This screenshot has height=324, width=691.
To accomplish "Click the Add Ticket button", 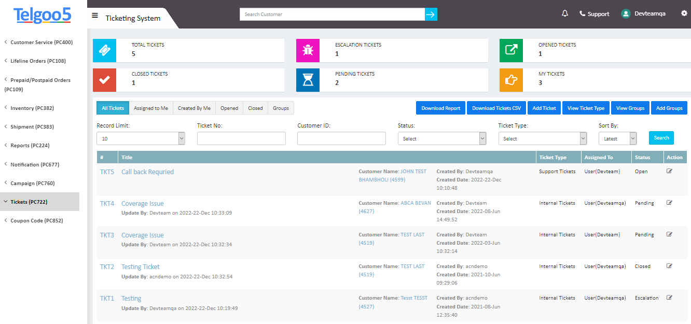I will point(544,108).
